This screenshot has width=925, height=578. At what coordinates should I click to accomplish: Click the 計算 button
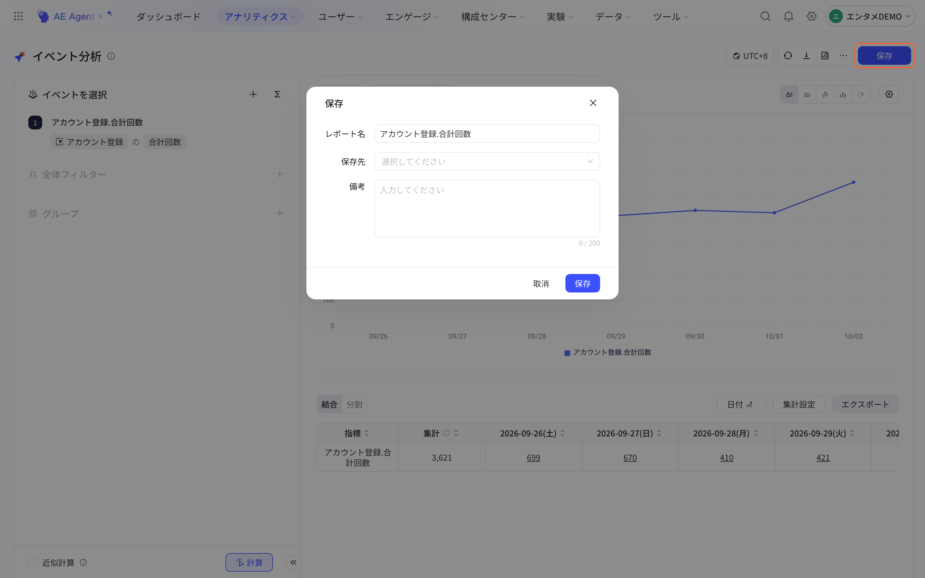click(249, 562)
